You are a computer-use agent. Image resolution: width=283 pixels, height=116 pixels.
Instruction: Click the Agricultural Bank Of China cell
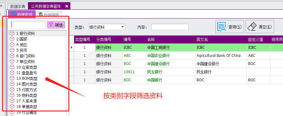click(221, 56)
